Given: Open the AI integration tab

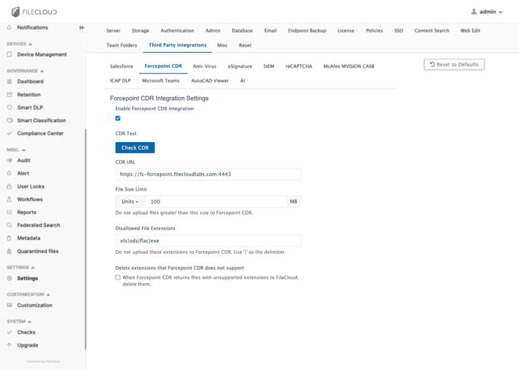Looking at the screenshot, I should [243, 81].
